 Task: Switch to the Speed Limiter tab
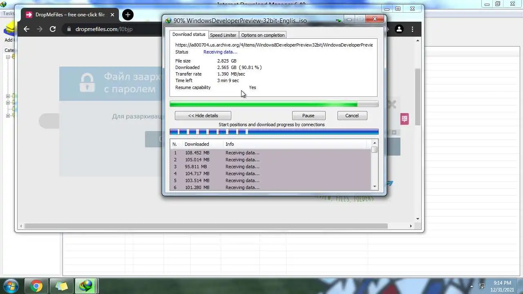[223, 35]
